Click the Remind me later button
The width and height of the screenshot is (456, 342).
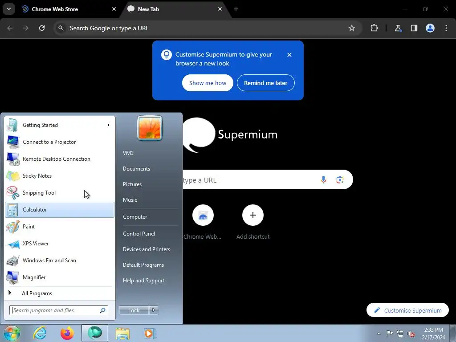pos(265,83)
